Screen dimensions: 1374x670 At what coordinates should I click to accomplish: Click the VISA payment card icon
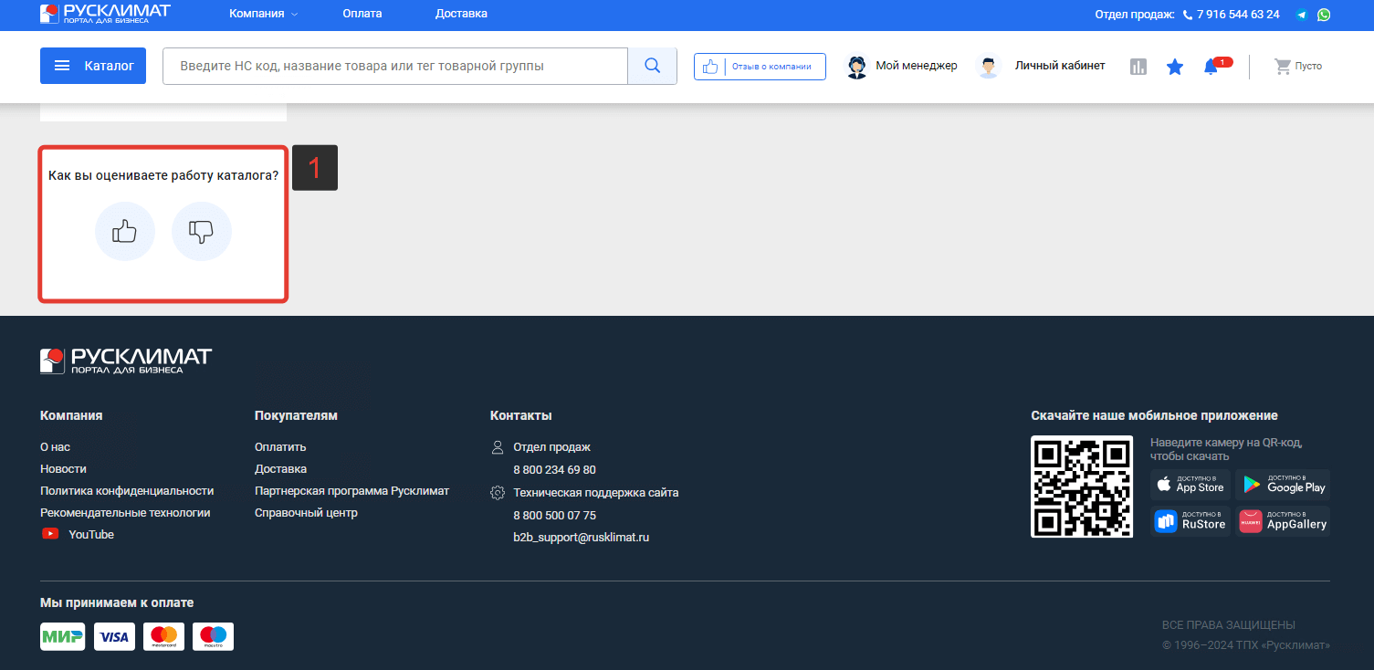pos(114,636)
